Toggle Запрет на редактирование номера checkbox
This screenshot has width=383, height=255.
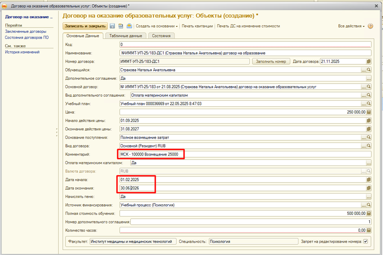tap(365, 241)
